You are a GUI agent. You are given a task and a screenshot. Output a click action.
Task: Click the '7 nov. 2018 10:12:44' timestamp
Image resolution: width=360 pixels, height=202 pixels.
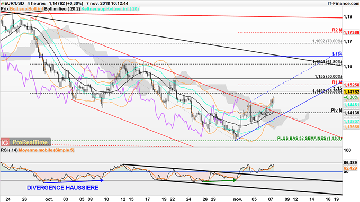[x=107, y=4]
